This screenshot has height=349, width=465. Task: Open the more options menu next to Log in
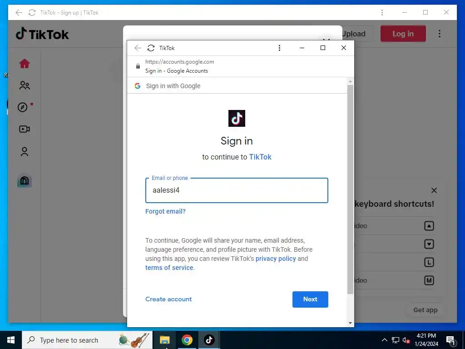[x=440, y=34]
